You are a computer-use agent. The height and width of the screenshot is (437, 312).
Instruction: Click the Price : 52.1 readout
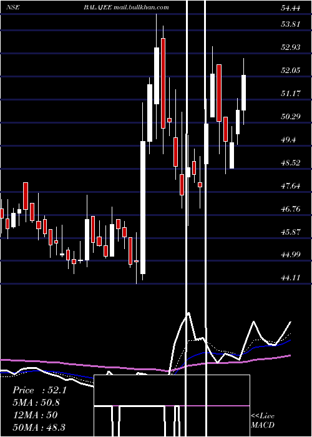tap(39, 390)
